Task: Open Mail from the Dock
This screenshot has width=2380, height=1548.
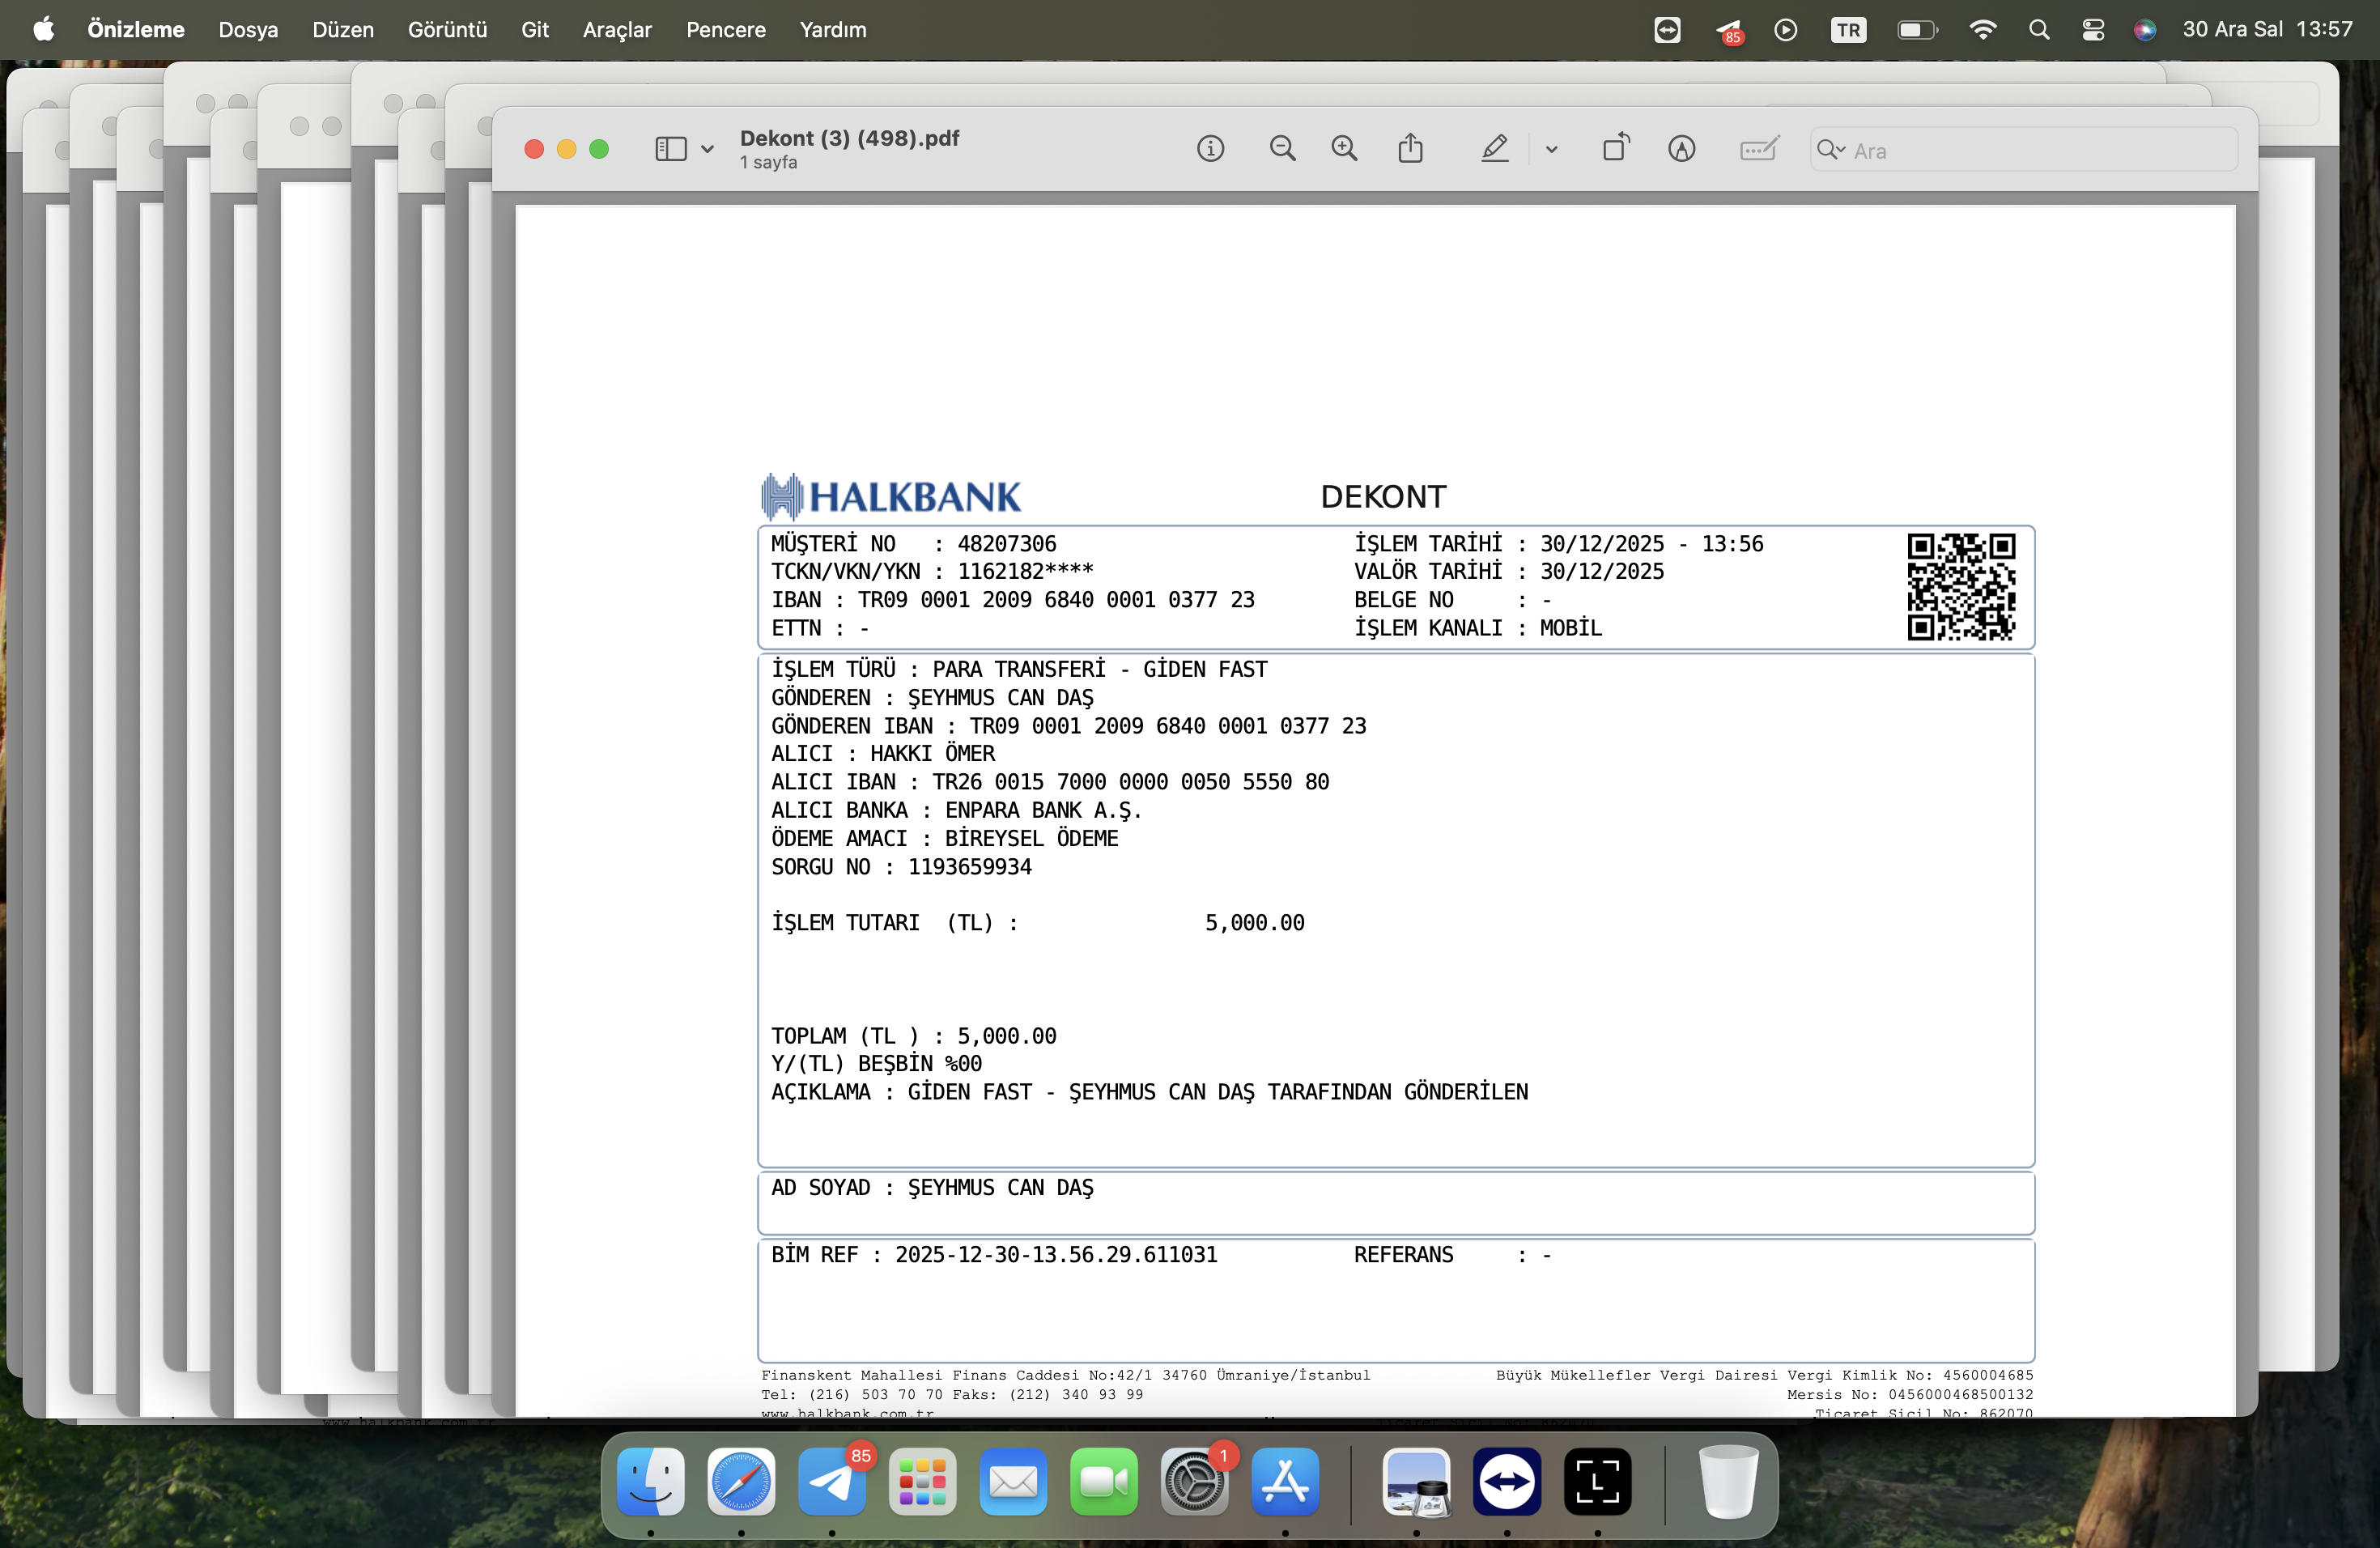Action: [1013, 1481]
